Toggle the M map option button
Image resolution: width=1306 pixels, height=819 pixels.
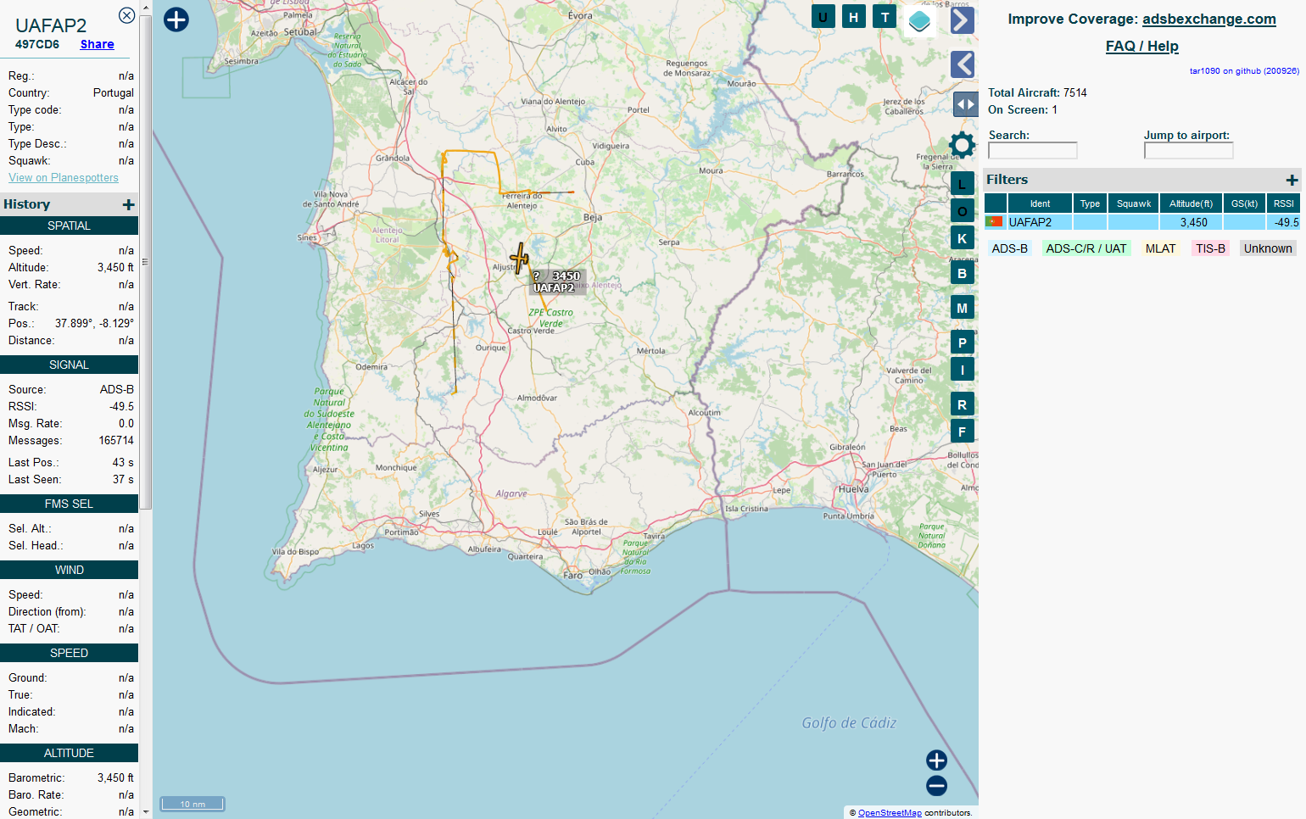[x=962, y=309]
